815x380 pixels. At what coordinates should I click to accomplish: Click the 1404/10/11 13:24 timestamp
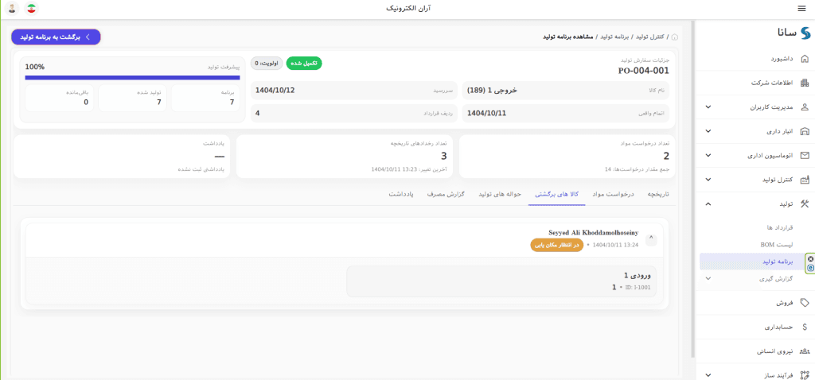[615, 245]
